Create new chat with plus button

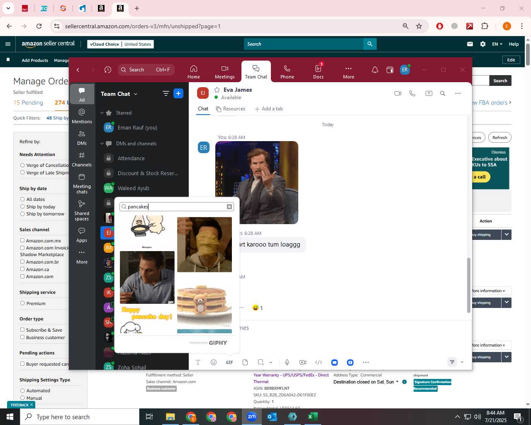click(178, 94)
